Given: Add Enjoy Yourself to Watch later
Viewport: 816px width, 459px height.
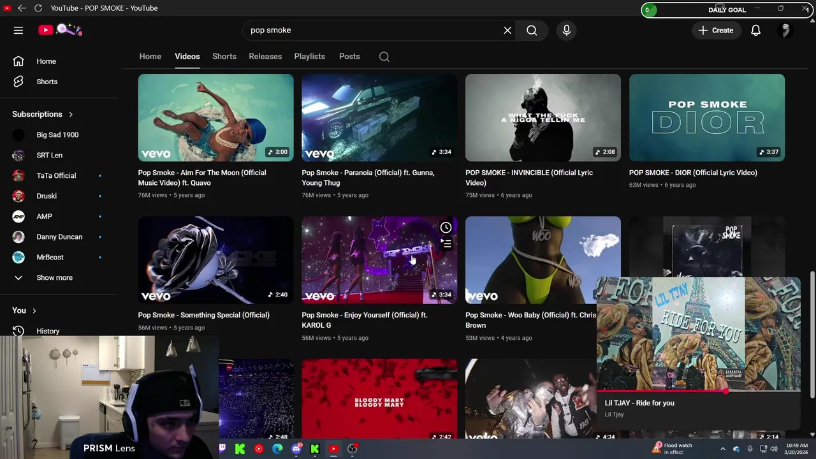Looking at the screenshot, I should [x=446, y=228].
